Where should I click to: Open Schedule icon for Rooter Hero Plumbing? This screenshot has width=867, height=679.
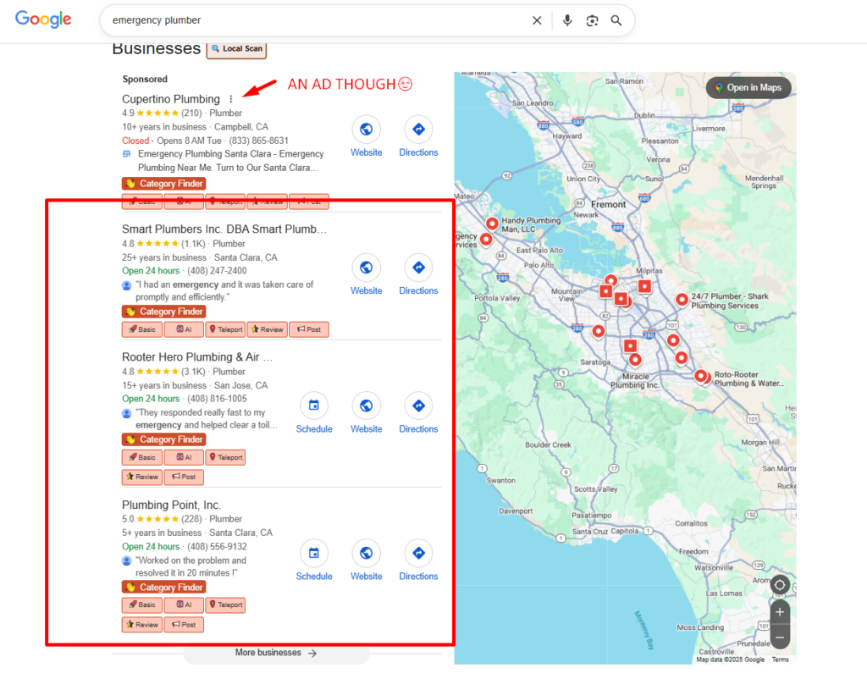tap(314, 407)
